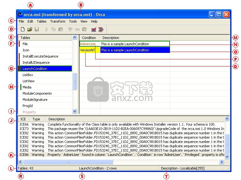Select the Media table

[45, 87]
